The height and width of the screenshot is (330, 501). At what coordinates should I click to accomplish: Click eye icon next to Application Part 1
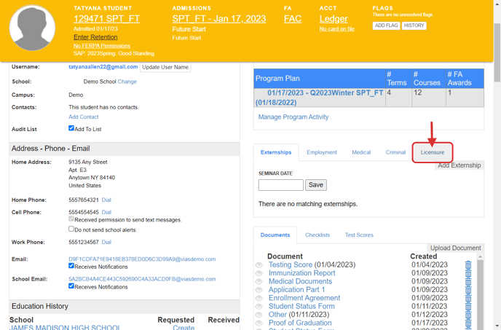click(x=259, y=290)
